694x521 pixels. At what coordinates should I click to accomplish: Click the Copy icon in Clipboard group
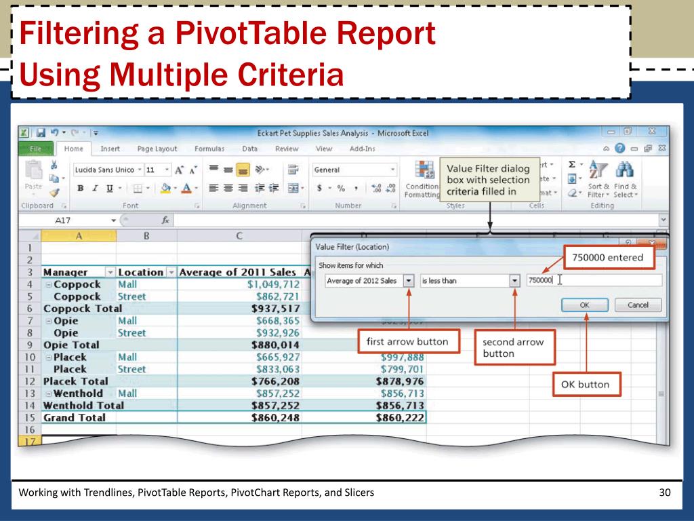pyautogui.click(x=54, y=178)
